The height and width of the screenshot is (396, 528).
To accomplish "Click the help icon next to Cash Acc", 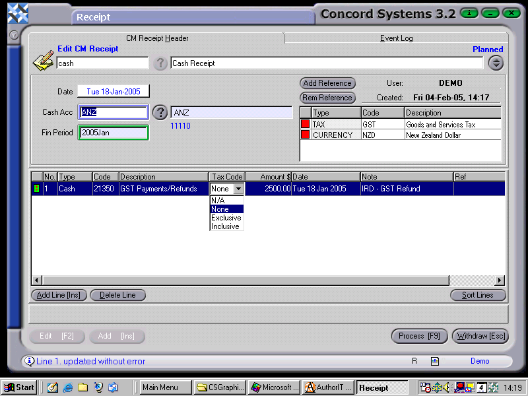I will (x=160, y=112).
